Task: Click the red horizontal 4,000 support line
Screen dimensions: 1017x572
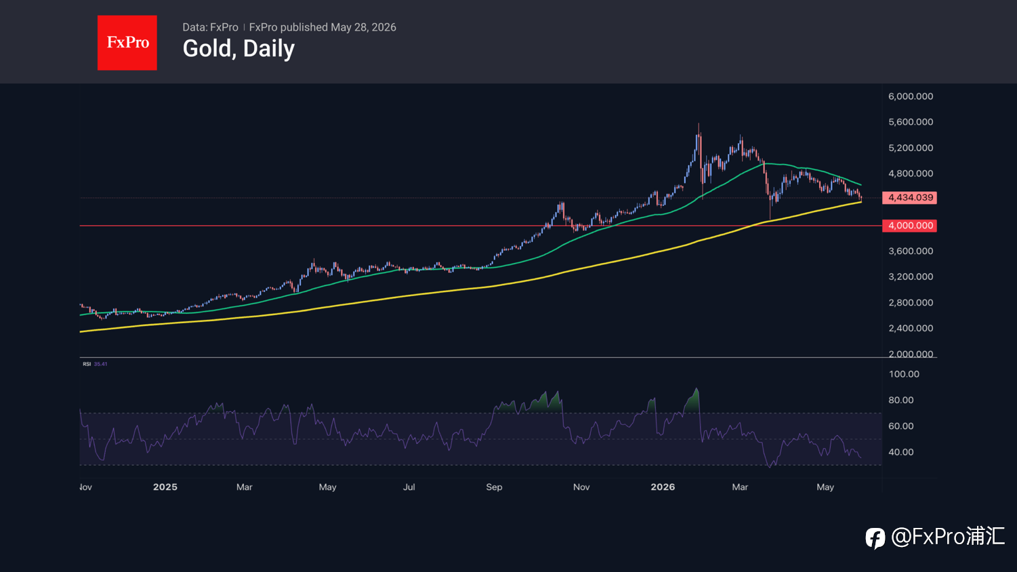Action: click(480, 226)
